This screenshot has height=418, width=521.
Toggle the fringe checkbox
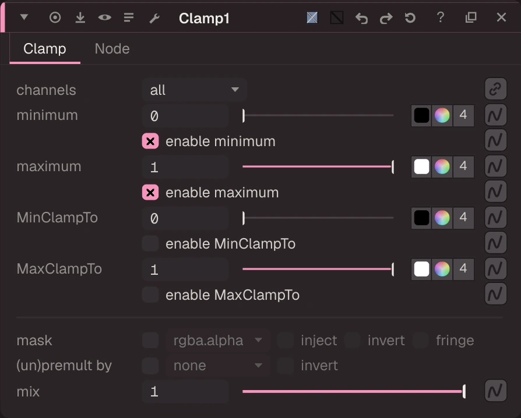420,341
